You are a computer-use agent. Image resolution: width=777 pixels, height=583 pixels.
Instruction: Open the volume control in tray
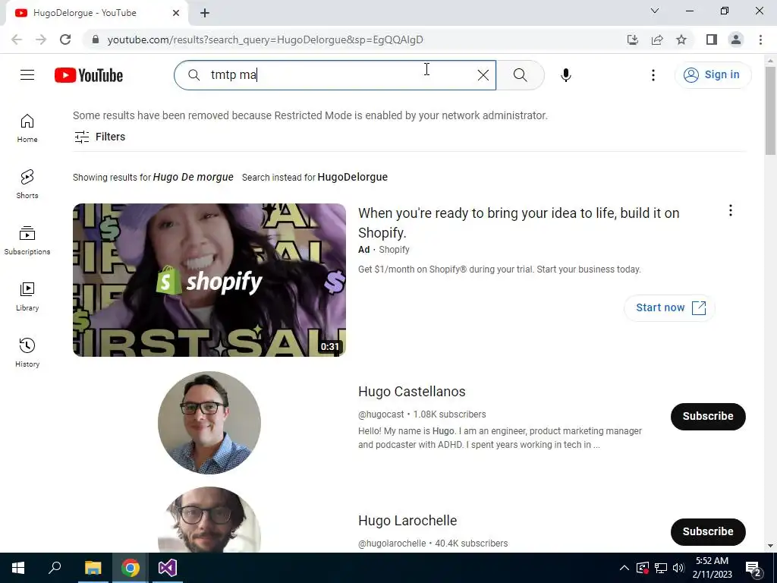(x=678, y=568)
